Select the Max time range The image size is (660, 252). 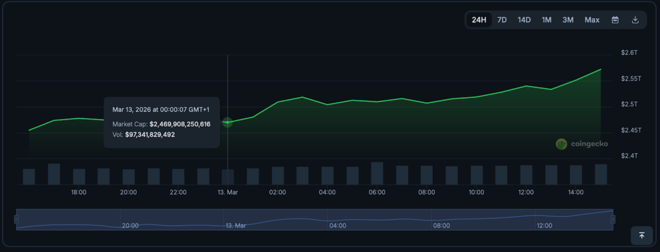[592, 20]
